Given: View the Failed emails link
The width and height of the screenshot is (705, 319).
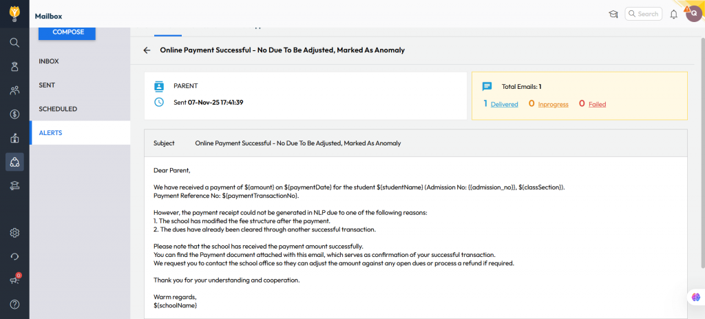Looking at the screenshot, I should (x=597, y=104).
